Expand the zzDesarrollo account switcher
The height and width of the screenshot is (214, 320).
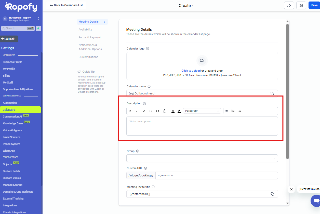38,19
